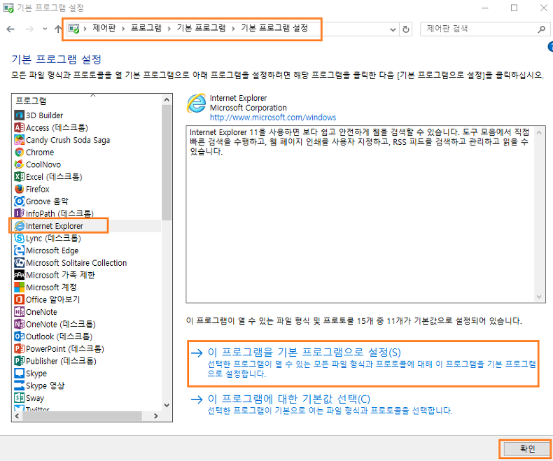Click description box scroll up arrow
Screen dimensions: 553x461
[x=539, y=132]
